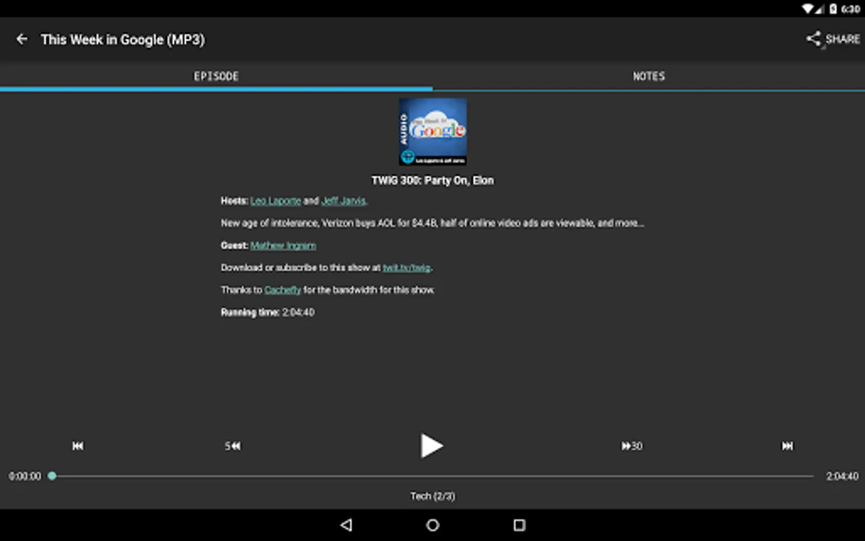The height and width of the screenshot is (541, 865).
Task: Tap the Tech (2/3) playlist label
Action: pyautogui.click(x=432, y=496)
